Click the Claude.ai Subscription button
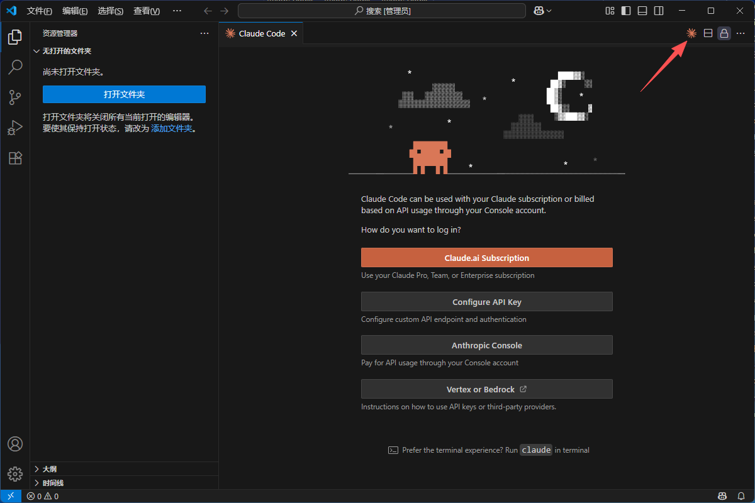Screen dimensions: 755x503 486,258
